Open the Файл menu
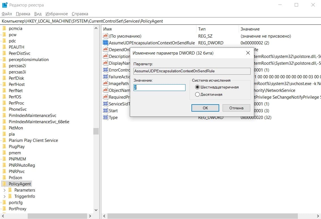This screenshot has height=219, width=321. [7, 14]
